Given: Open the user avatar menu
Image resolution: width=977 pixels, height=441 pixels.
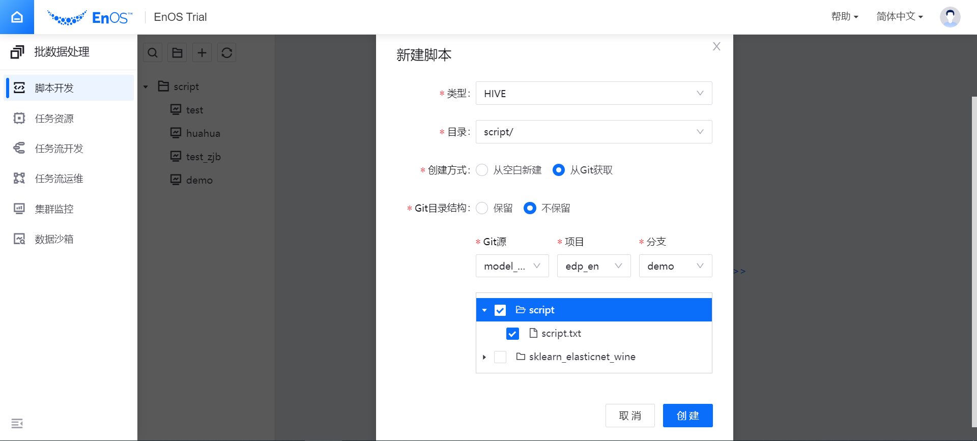Looking at the screenshot, I should (950, 17).
